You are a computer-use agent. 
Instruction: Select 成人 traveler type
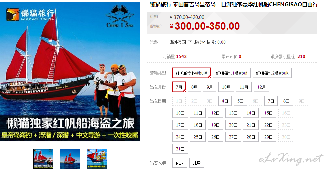pos(180,163)
